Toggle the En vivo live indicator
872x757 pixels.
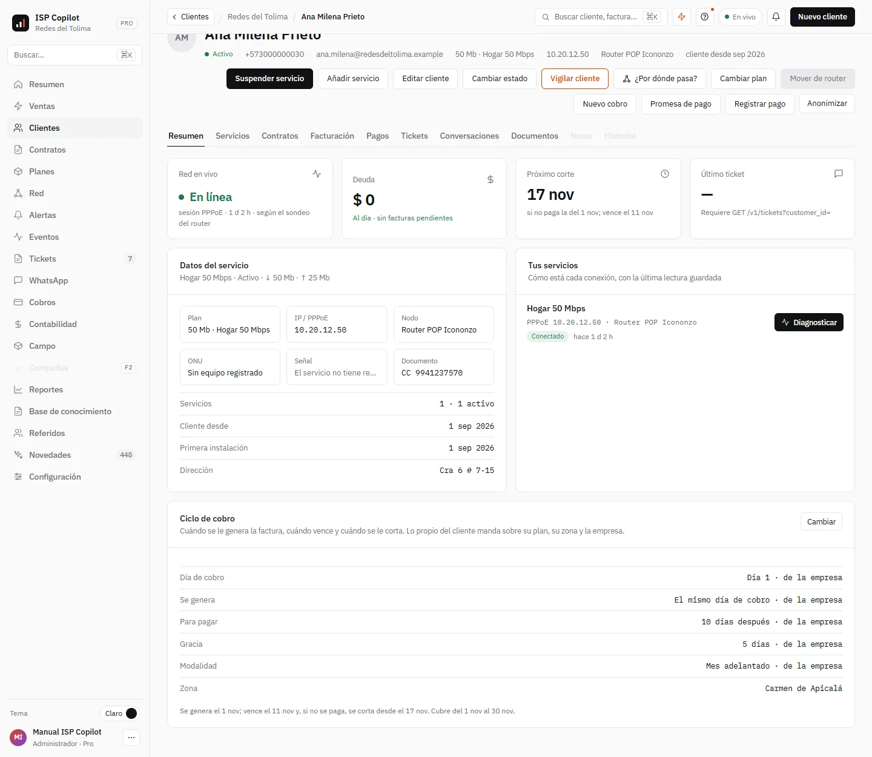(x=741, y=17)
